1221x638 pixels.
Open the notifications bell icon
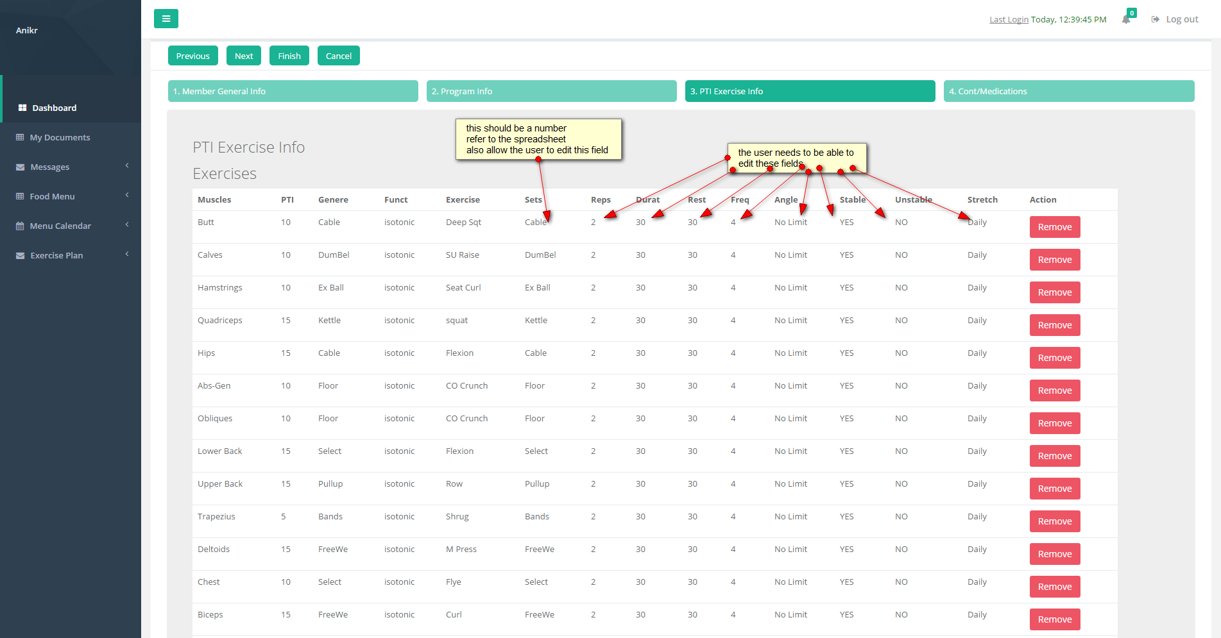point(1126,19)
